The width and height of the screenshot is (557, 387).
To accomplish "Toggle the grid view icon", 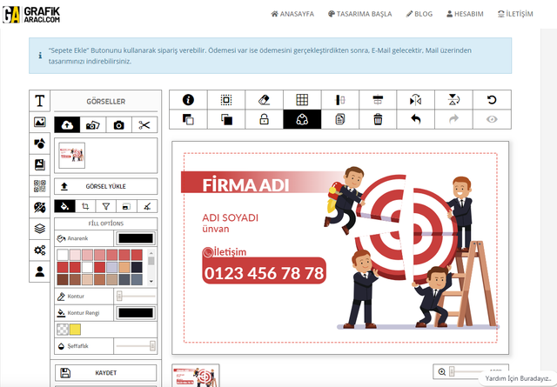I will pos(302,100).
